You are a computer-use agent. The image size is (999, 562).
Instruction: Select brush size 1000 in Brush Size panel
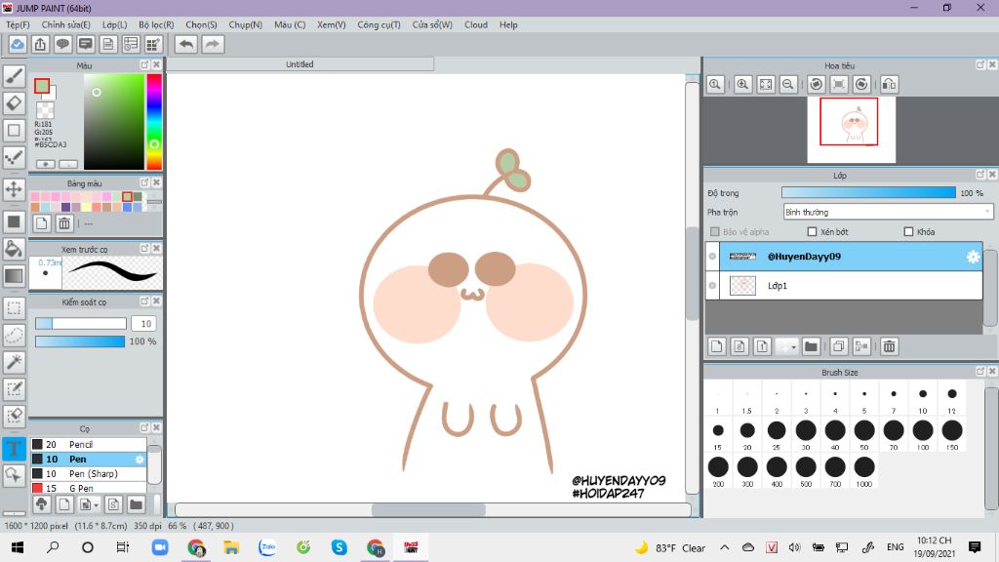click(x=864, y=472)
